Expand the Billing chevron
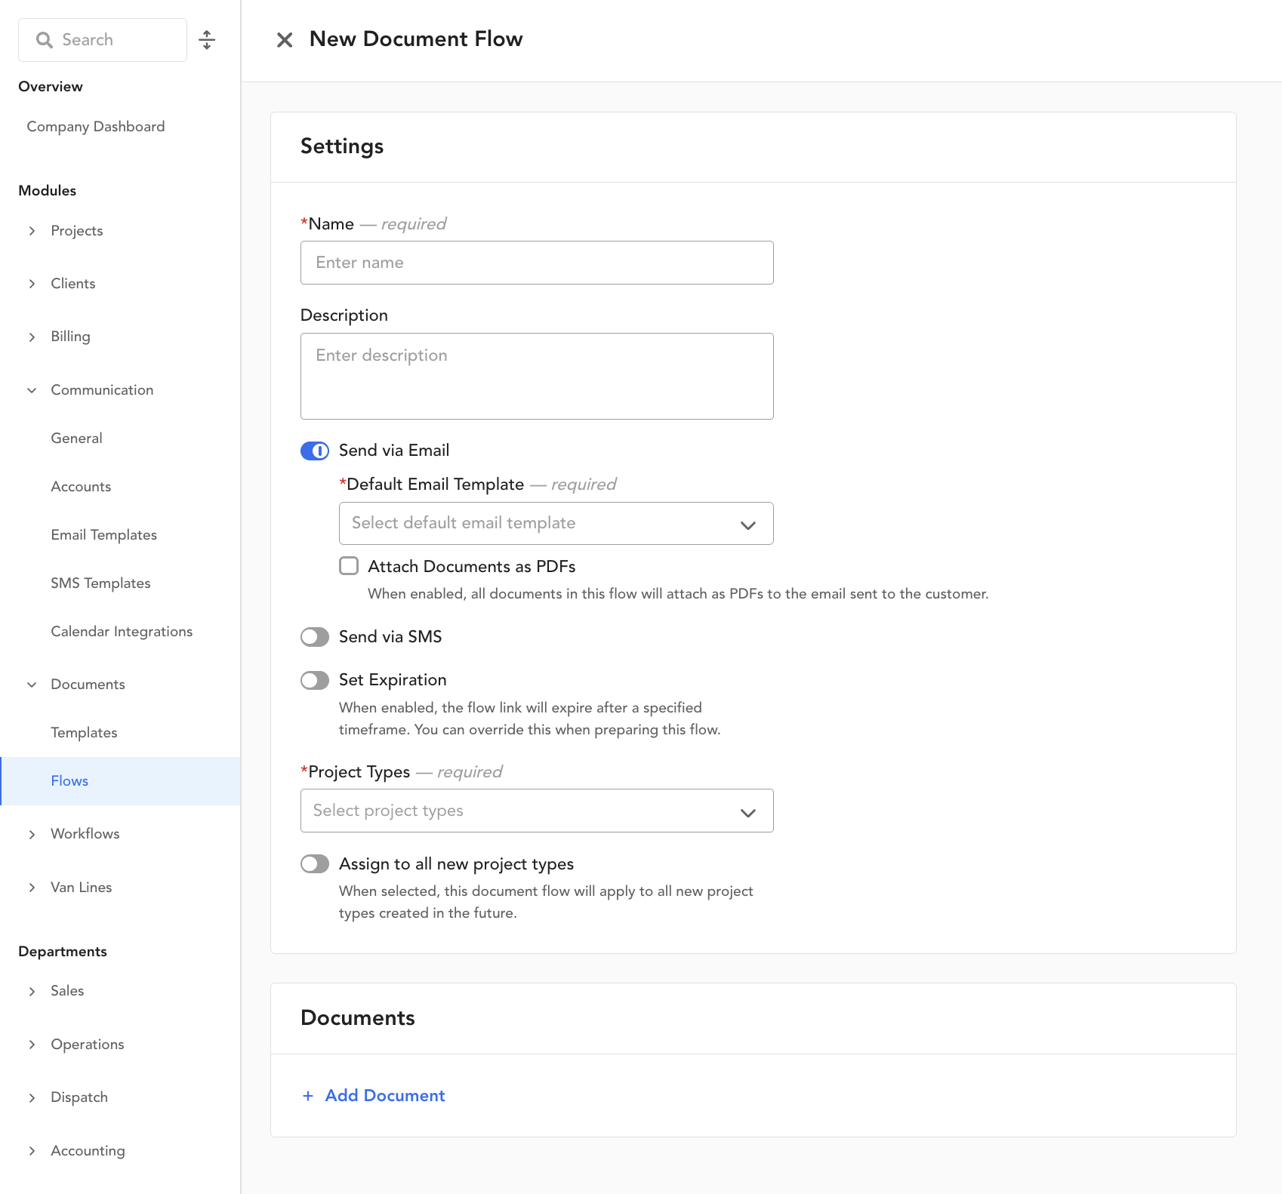Image resolution: width=1282 pixels, height=1194 pixels. click(x=32, y=337)
